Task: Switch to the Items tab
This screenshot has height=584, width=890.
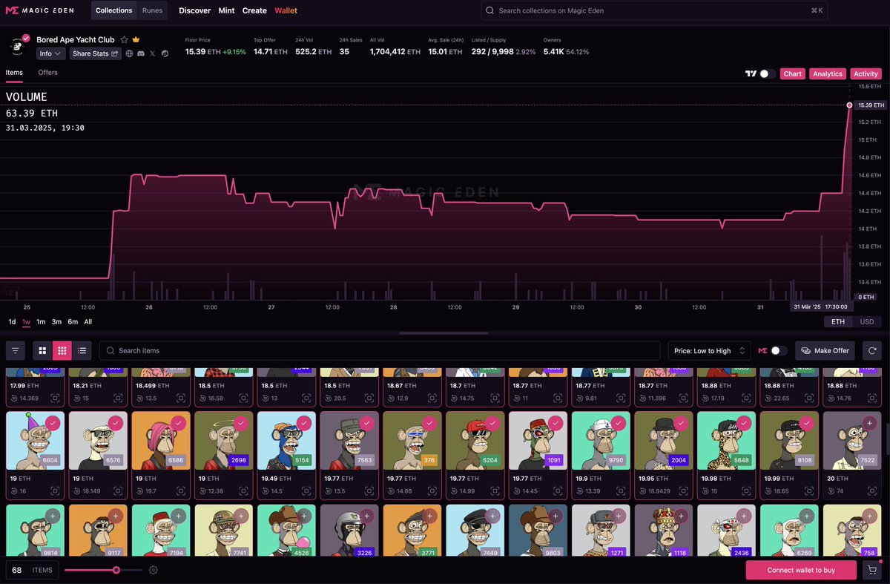Action: click(x=14, y=73)
